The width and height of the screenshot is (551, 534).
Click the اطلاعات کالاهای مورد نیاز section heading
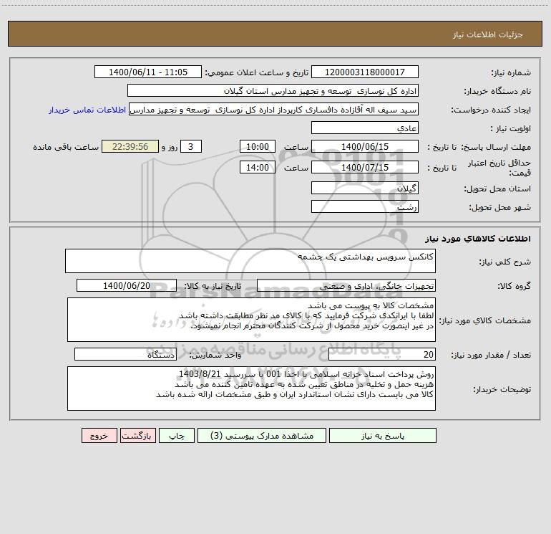pos(477,239)
